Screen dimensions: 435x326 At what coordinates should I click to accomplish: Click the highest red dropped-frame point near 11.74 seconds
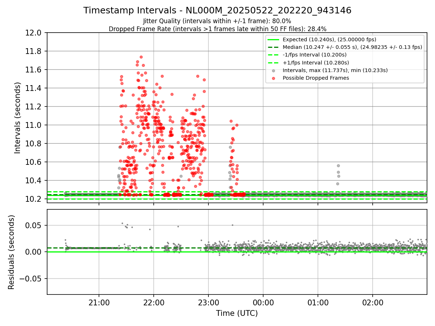point(141,57)
